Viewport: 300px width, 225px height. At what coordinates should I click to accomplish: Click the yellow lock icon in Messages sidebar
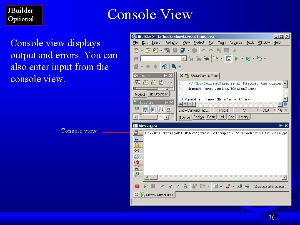click(137, 145)
